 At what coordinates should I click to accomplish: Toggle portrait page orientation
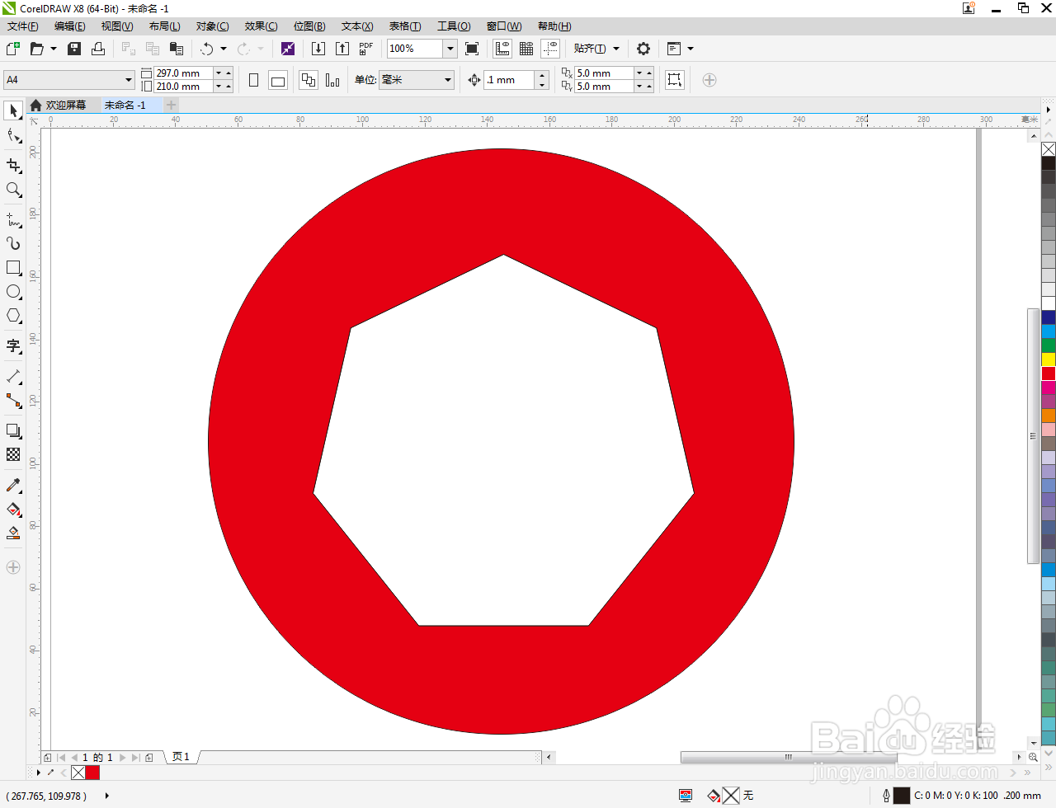253,80
